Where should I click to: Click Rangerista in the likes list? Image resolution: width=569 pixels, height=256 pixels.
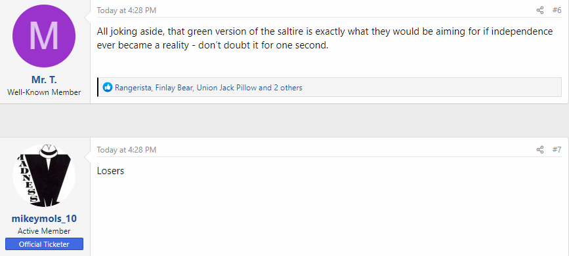133,88
